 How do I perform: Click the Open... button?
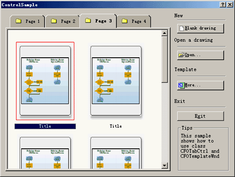[x=201, y=55]
